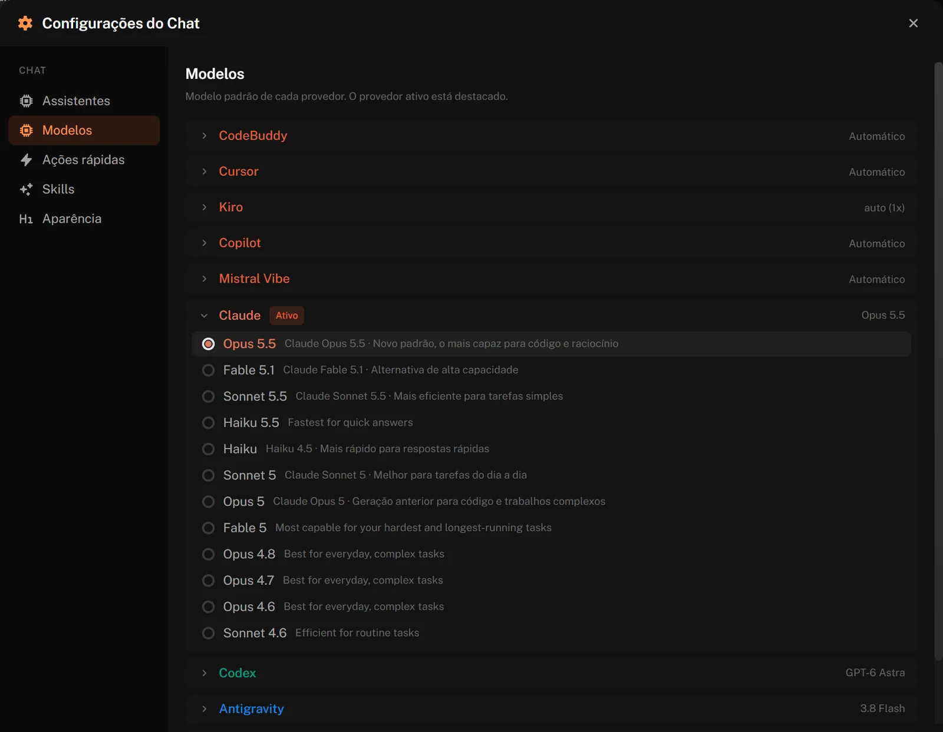Expand the Kiro provider chevron
The height and width of the screenshot is (732, 943).
click(204, 207)
